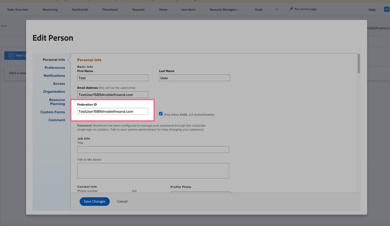
Task: Go to Dashboards nav tab
Action: click(80, 9)
